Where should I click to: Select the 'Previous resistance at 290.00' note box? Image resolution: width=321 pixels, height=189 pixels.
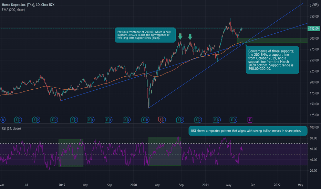[145, 35]
